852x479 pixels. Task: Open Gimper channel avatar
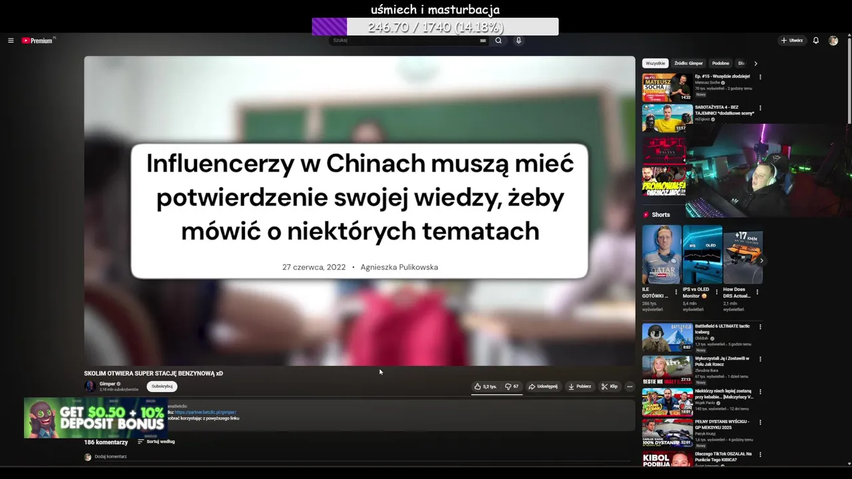tap(90, 387)
